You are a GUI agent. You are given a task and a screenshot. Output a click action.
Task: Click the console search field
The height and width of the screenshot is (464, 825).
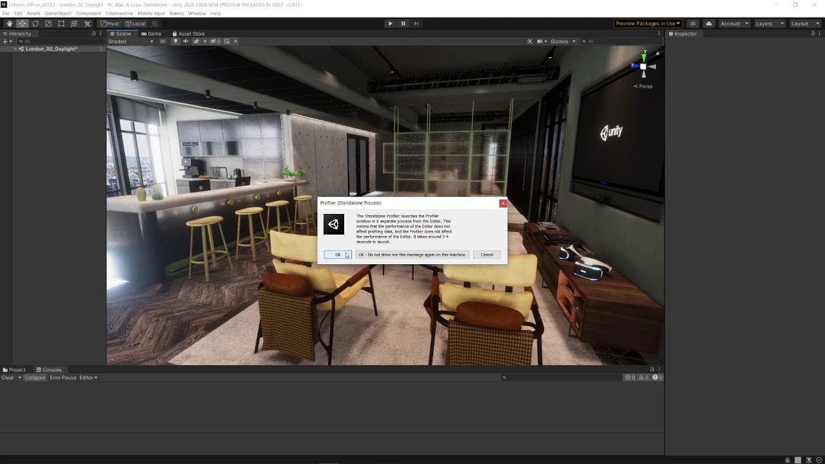coord(561,378)
